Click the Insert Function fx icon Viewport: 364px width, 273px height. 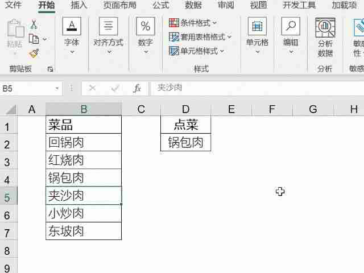137,88
